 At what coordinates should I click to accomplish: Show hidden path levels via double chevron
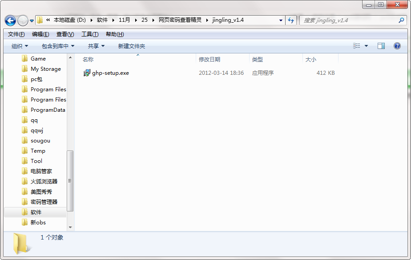tap(48, 20)
